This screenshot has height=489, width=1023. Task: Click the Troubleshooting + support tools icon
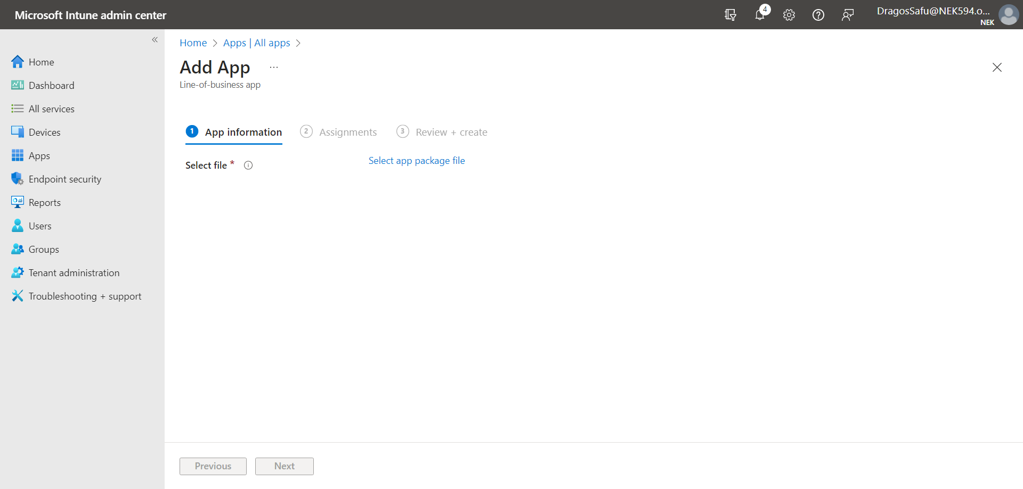(x=18, y=296)
